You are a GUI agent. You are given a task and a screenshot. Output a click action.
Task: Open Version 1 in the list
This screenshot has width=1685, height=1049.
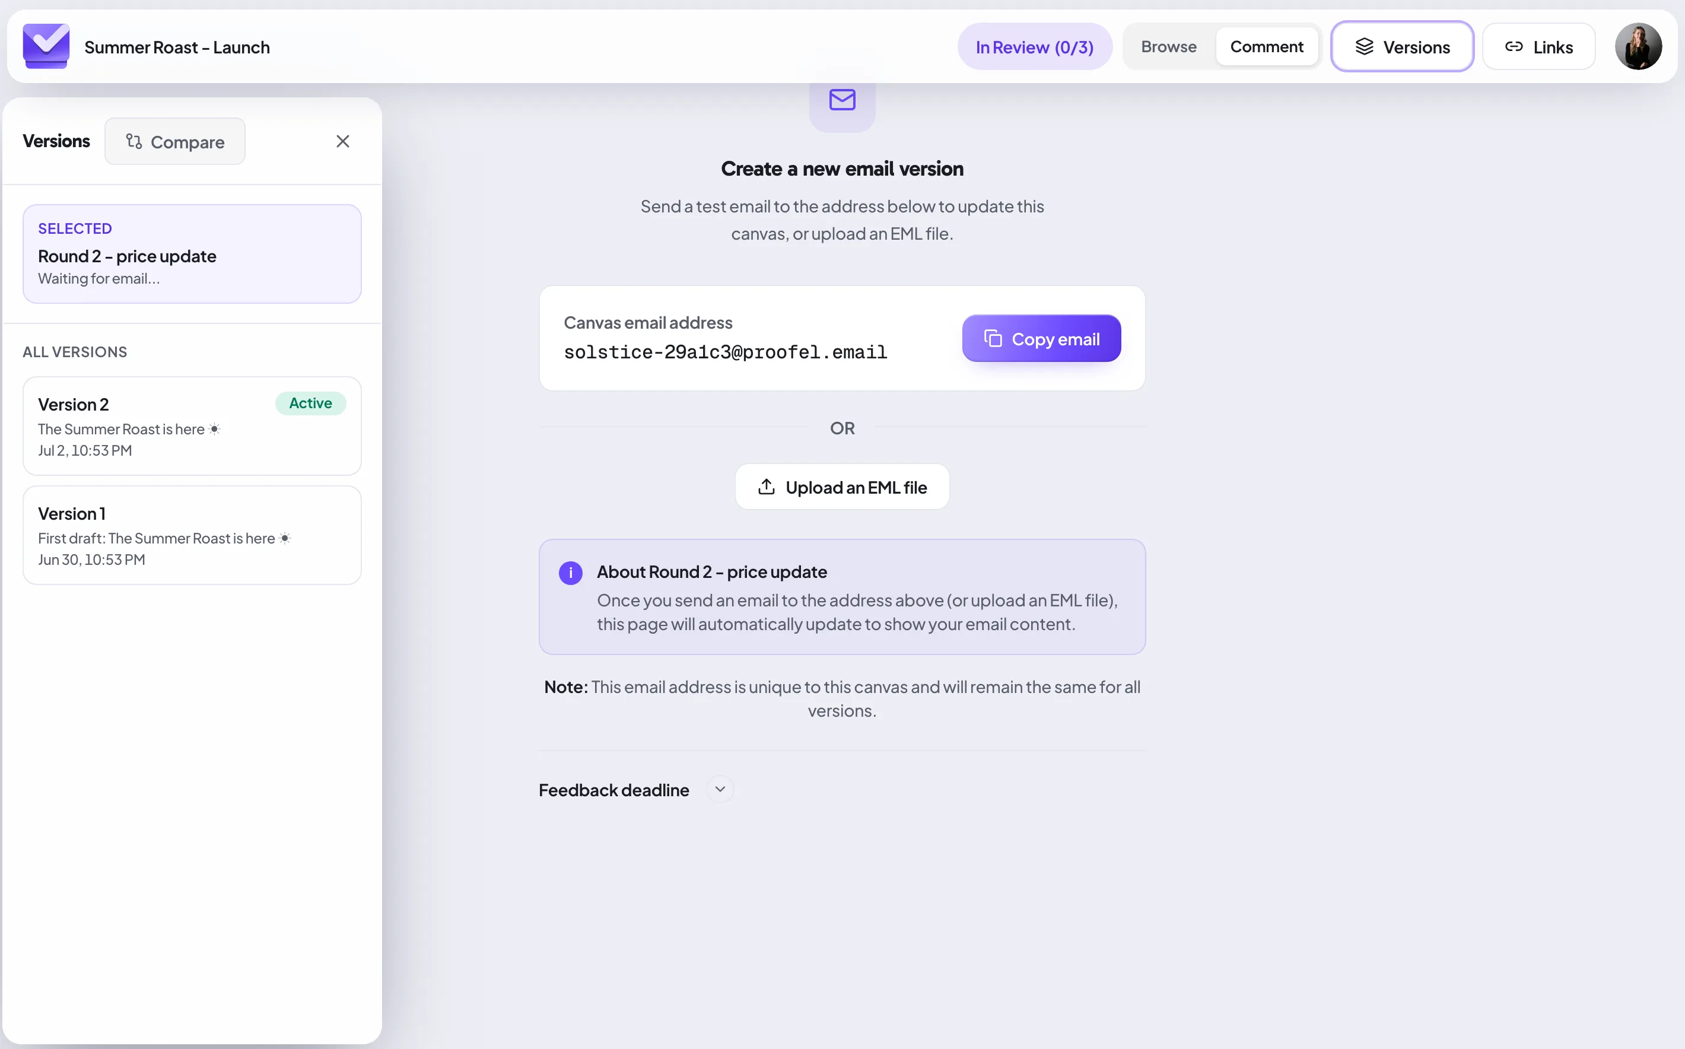tap(192, 535)
